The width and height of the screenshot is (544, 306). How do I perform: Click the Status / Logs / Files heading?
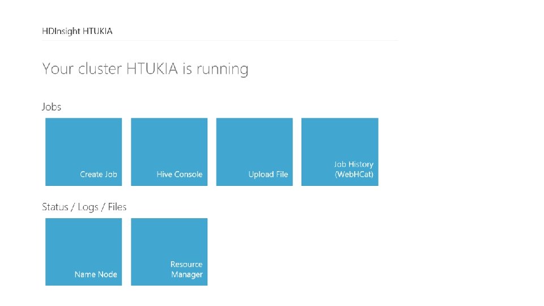[x=84, y=207]
